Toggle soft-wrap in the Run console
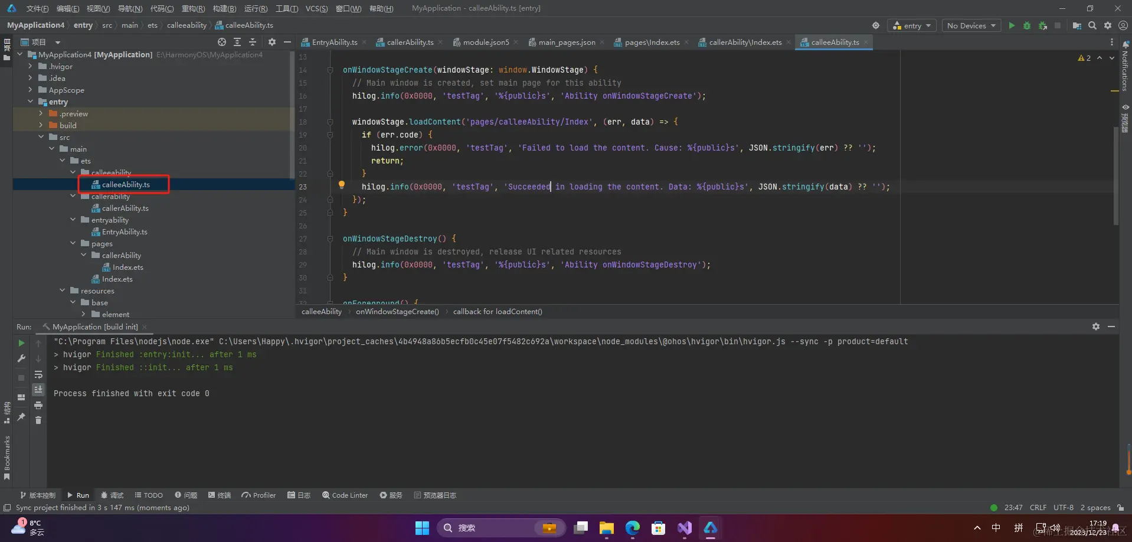The image size is (1132, 542). tap(38, 374)
